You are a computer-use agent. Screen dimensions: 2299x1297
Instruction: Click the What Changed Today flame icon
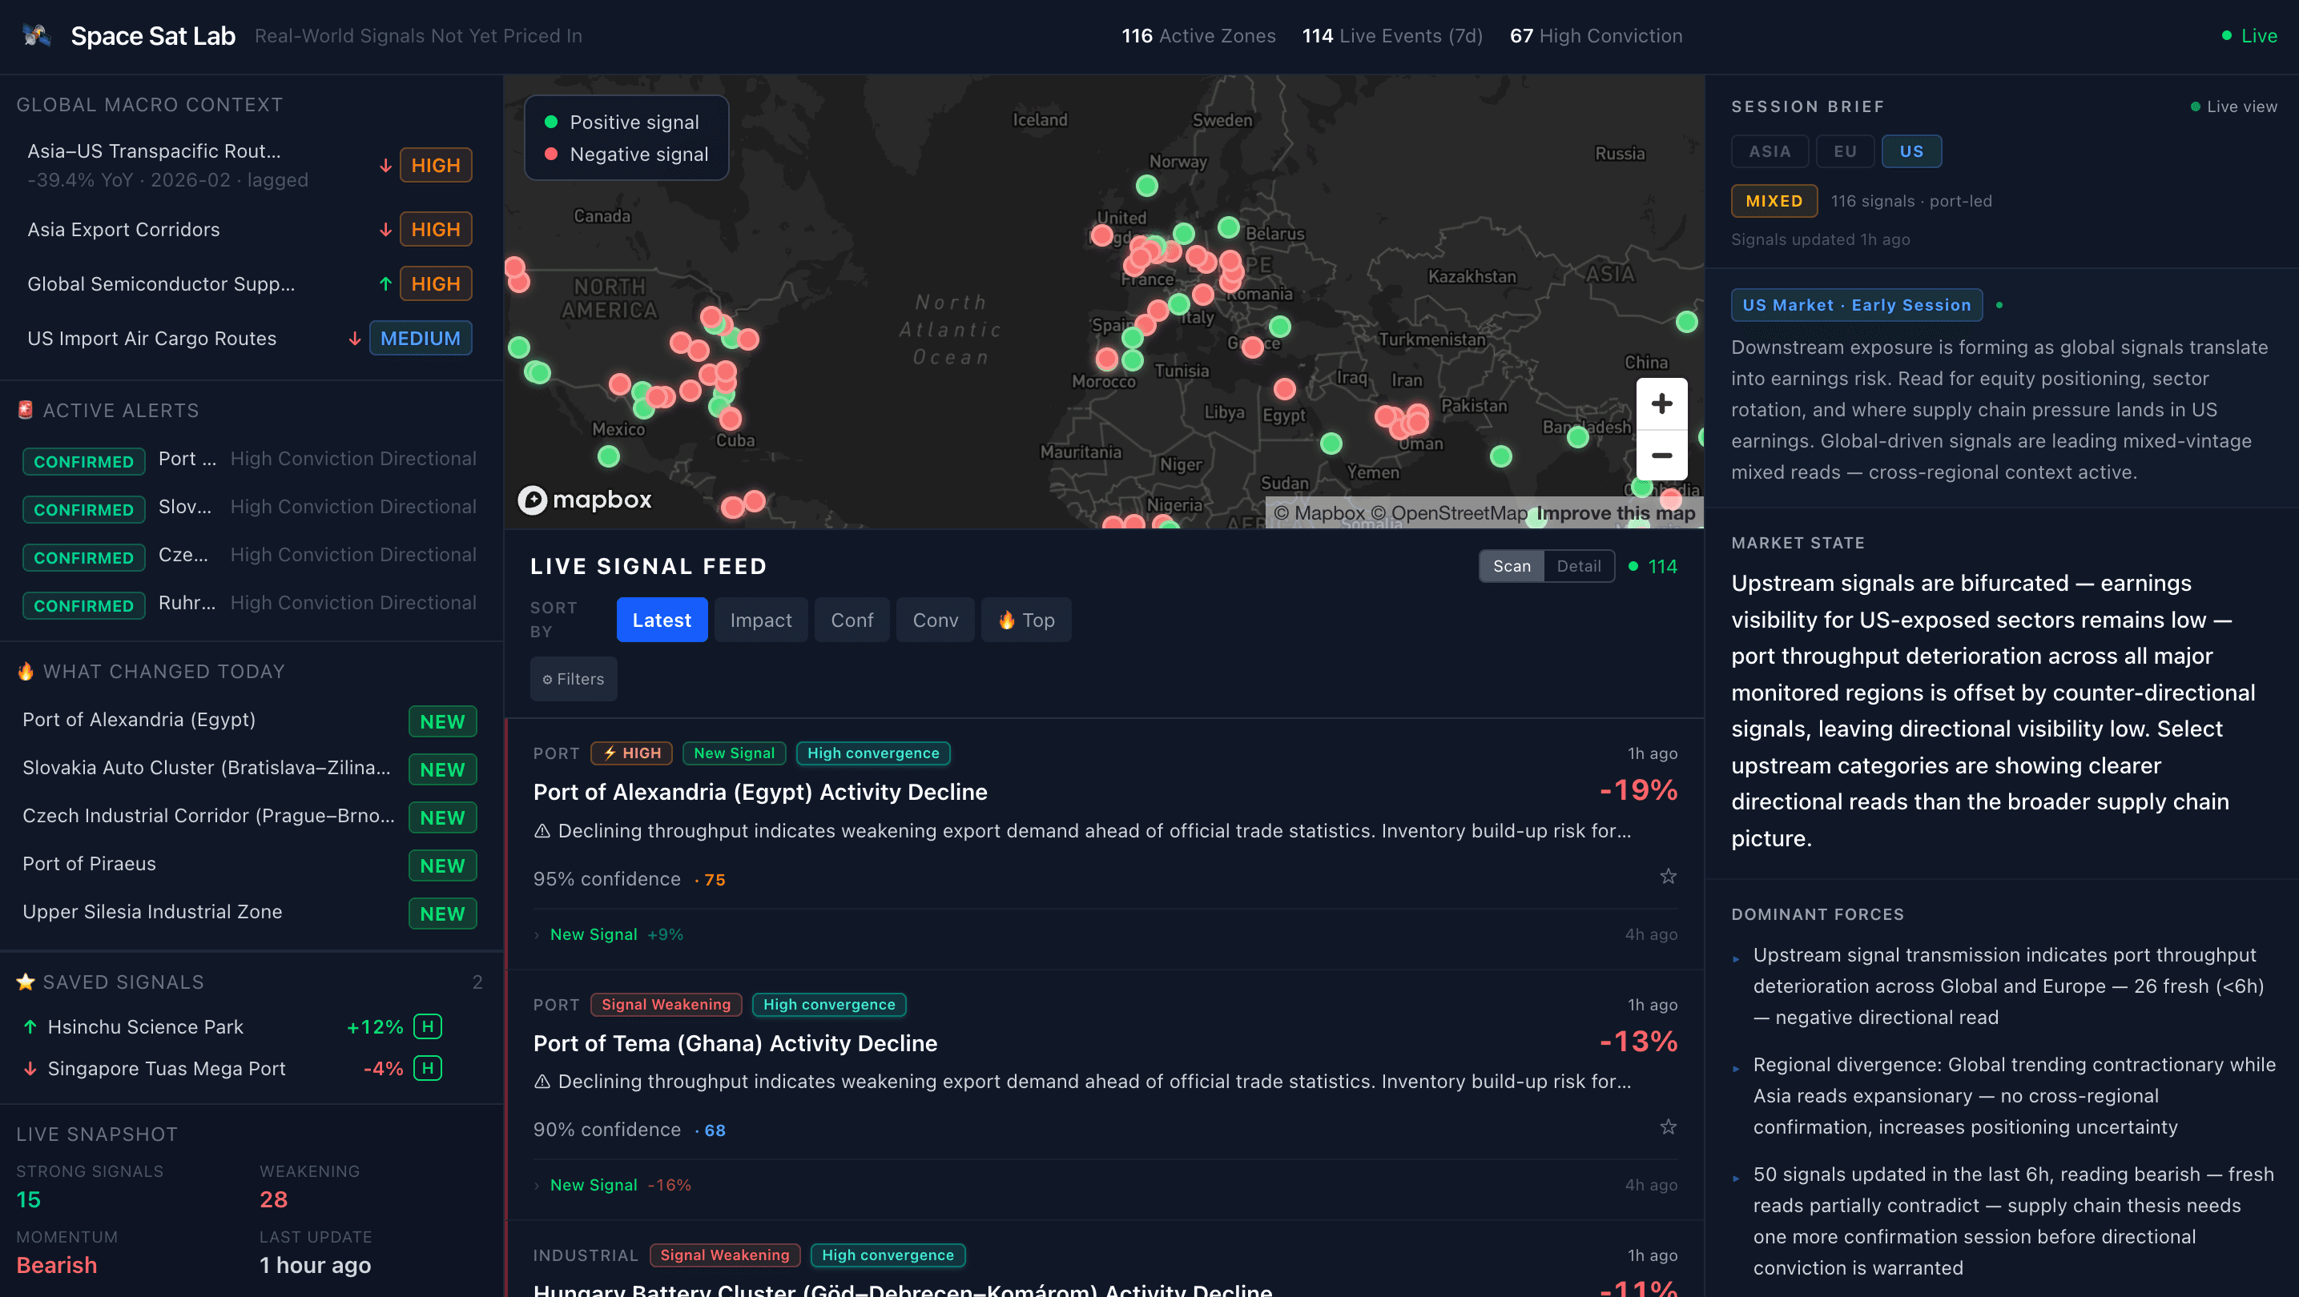26,671
